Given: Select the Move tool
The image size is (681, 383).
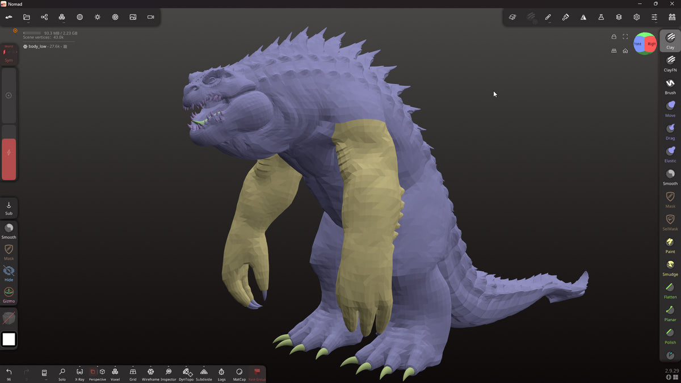Looking at the screenshot, I should [670, 109].
